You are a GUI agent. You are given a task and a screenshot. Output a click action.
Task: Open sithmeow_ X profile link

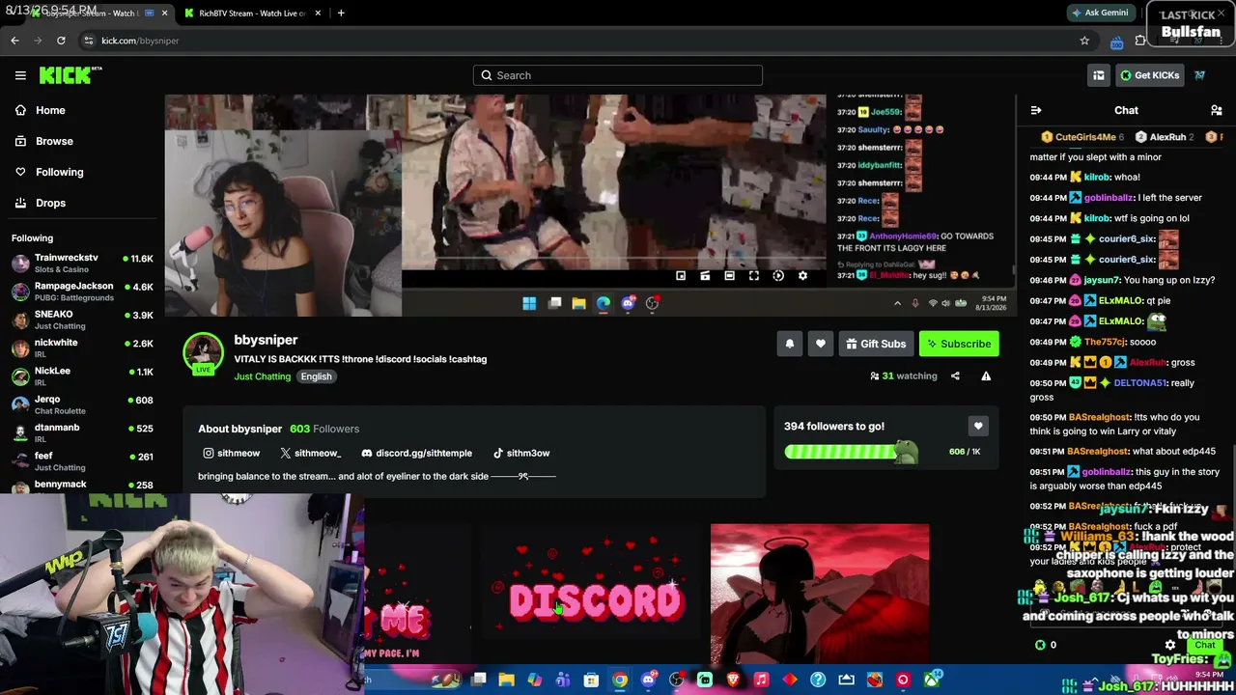click(x=310, y=453)
